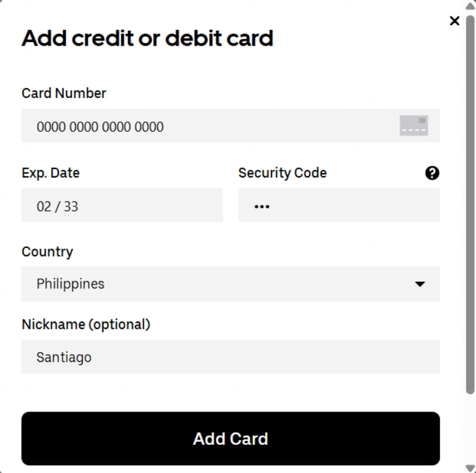476x473 pixels.
Task: Open the Security Code help tooltip icon
Action: 432,173
